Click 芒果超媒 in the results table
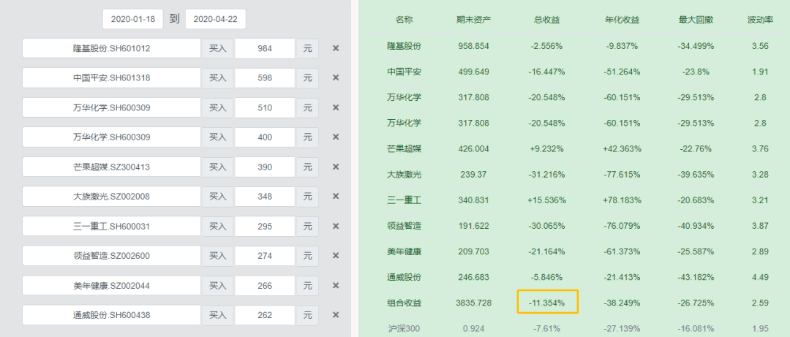 coord(404,148)
